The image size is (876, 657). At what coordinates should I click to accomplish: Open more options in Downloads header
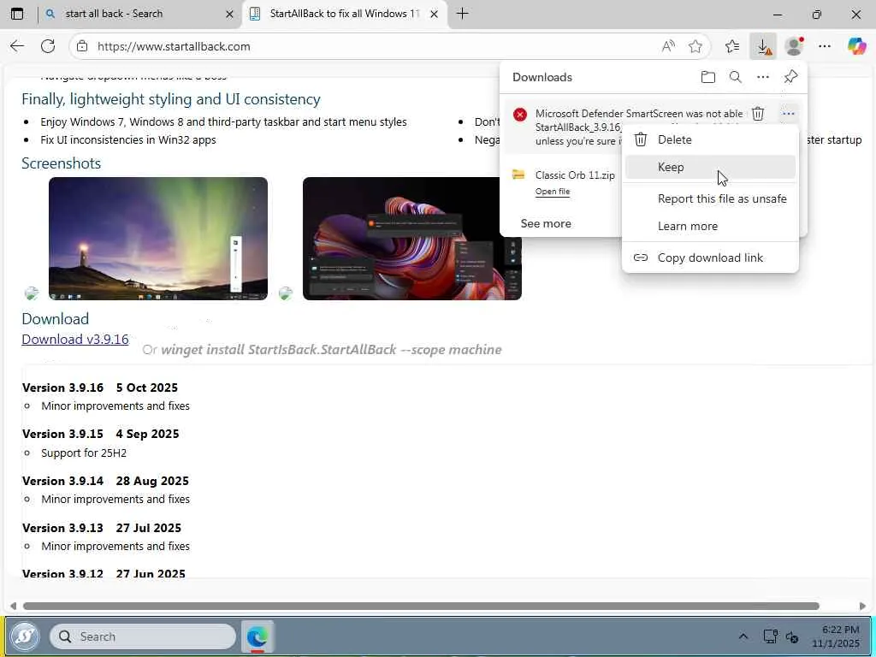(762, 77)
